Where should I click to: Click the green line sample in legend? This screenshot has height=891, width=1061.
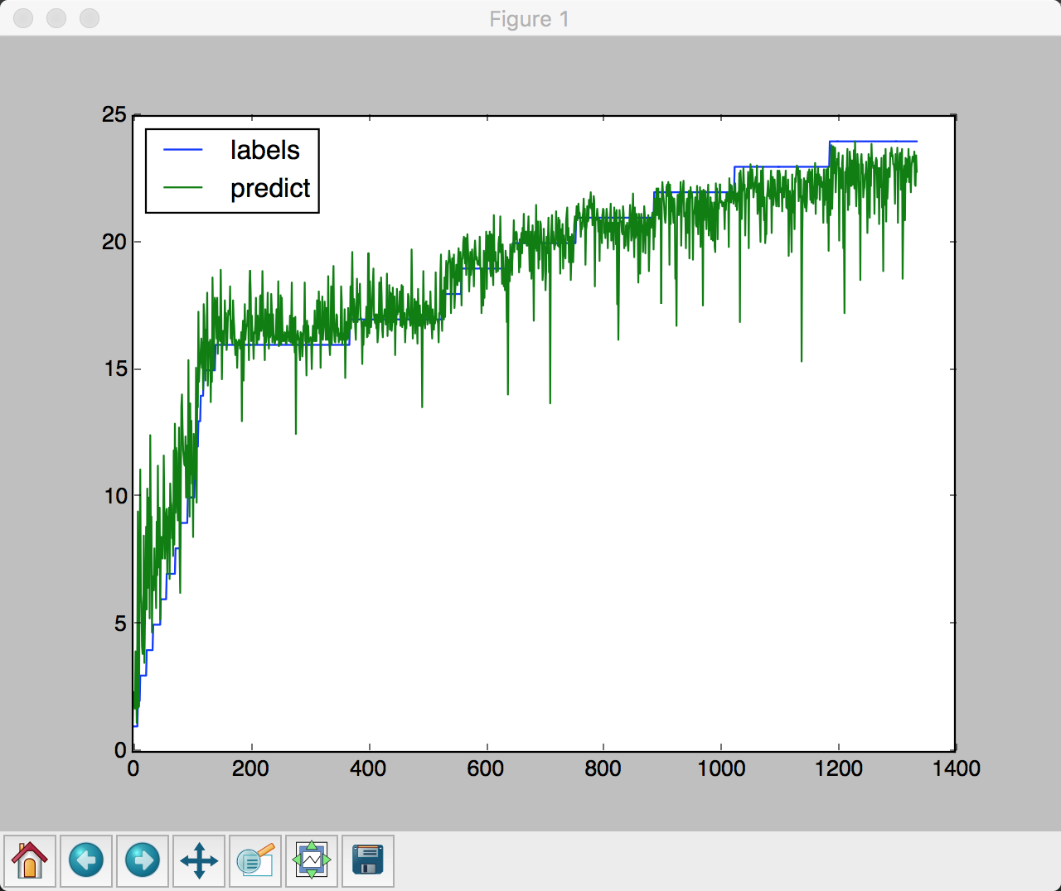click(x=183, y=188)
